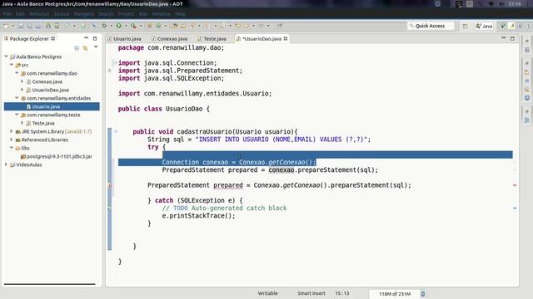Toggle folding of cadastraUsuario method
The width and height of the screenshot is (533, 299).
[x=116, y=131]
